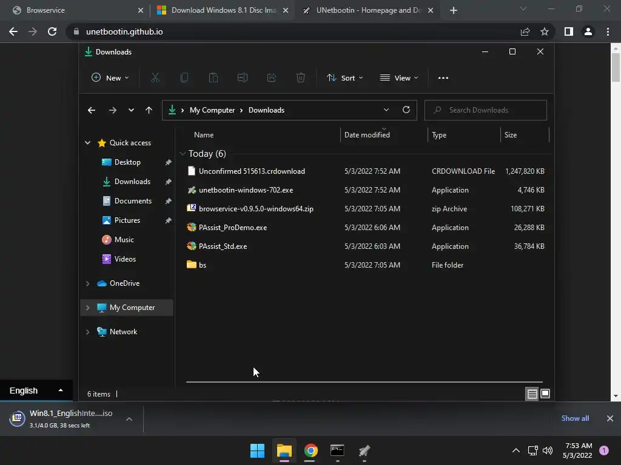The width and height of the screenshot is (621, 465).
Task: Open the See more three-dots menu in Explorer
Action: [x=443, y=78]
